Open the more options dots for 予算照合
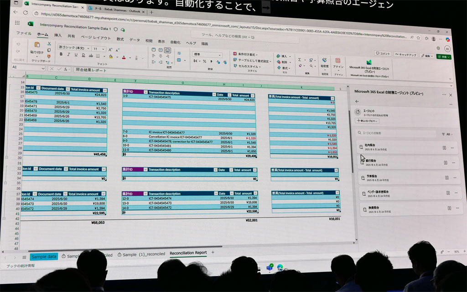Viewport: 467px width, 292px height. point(455,177)
